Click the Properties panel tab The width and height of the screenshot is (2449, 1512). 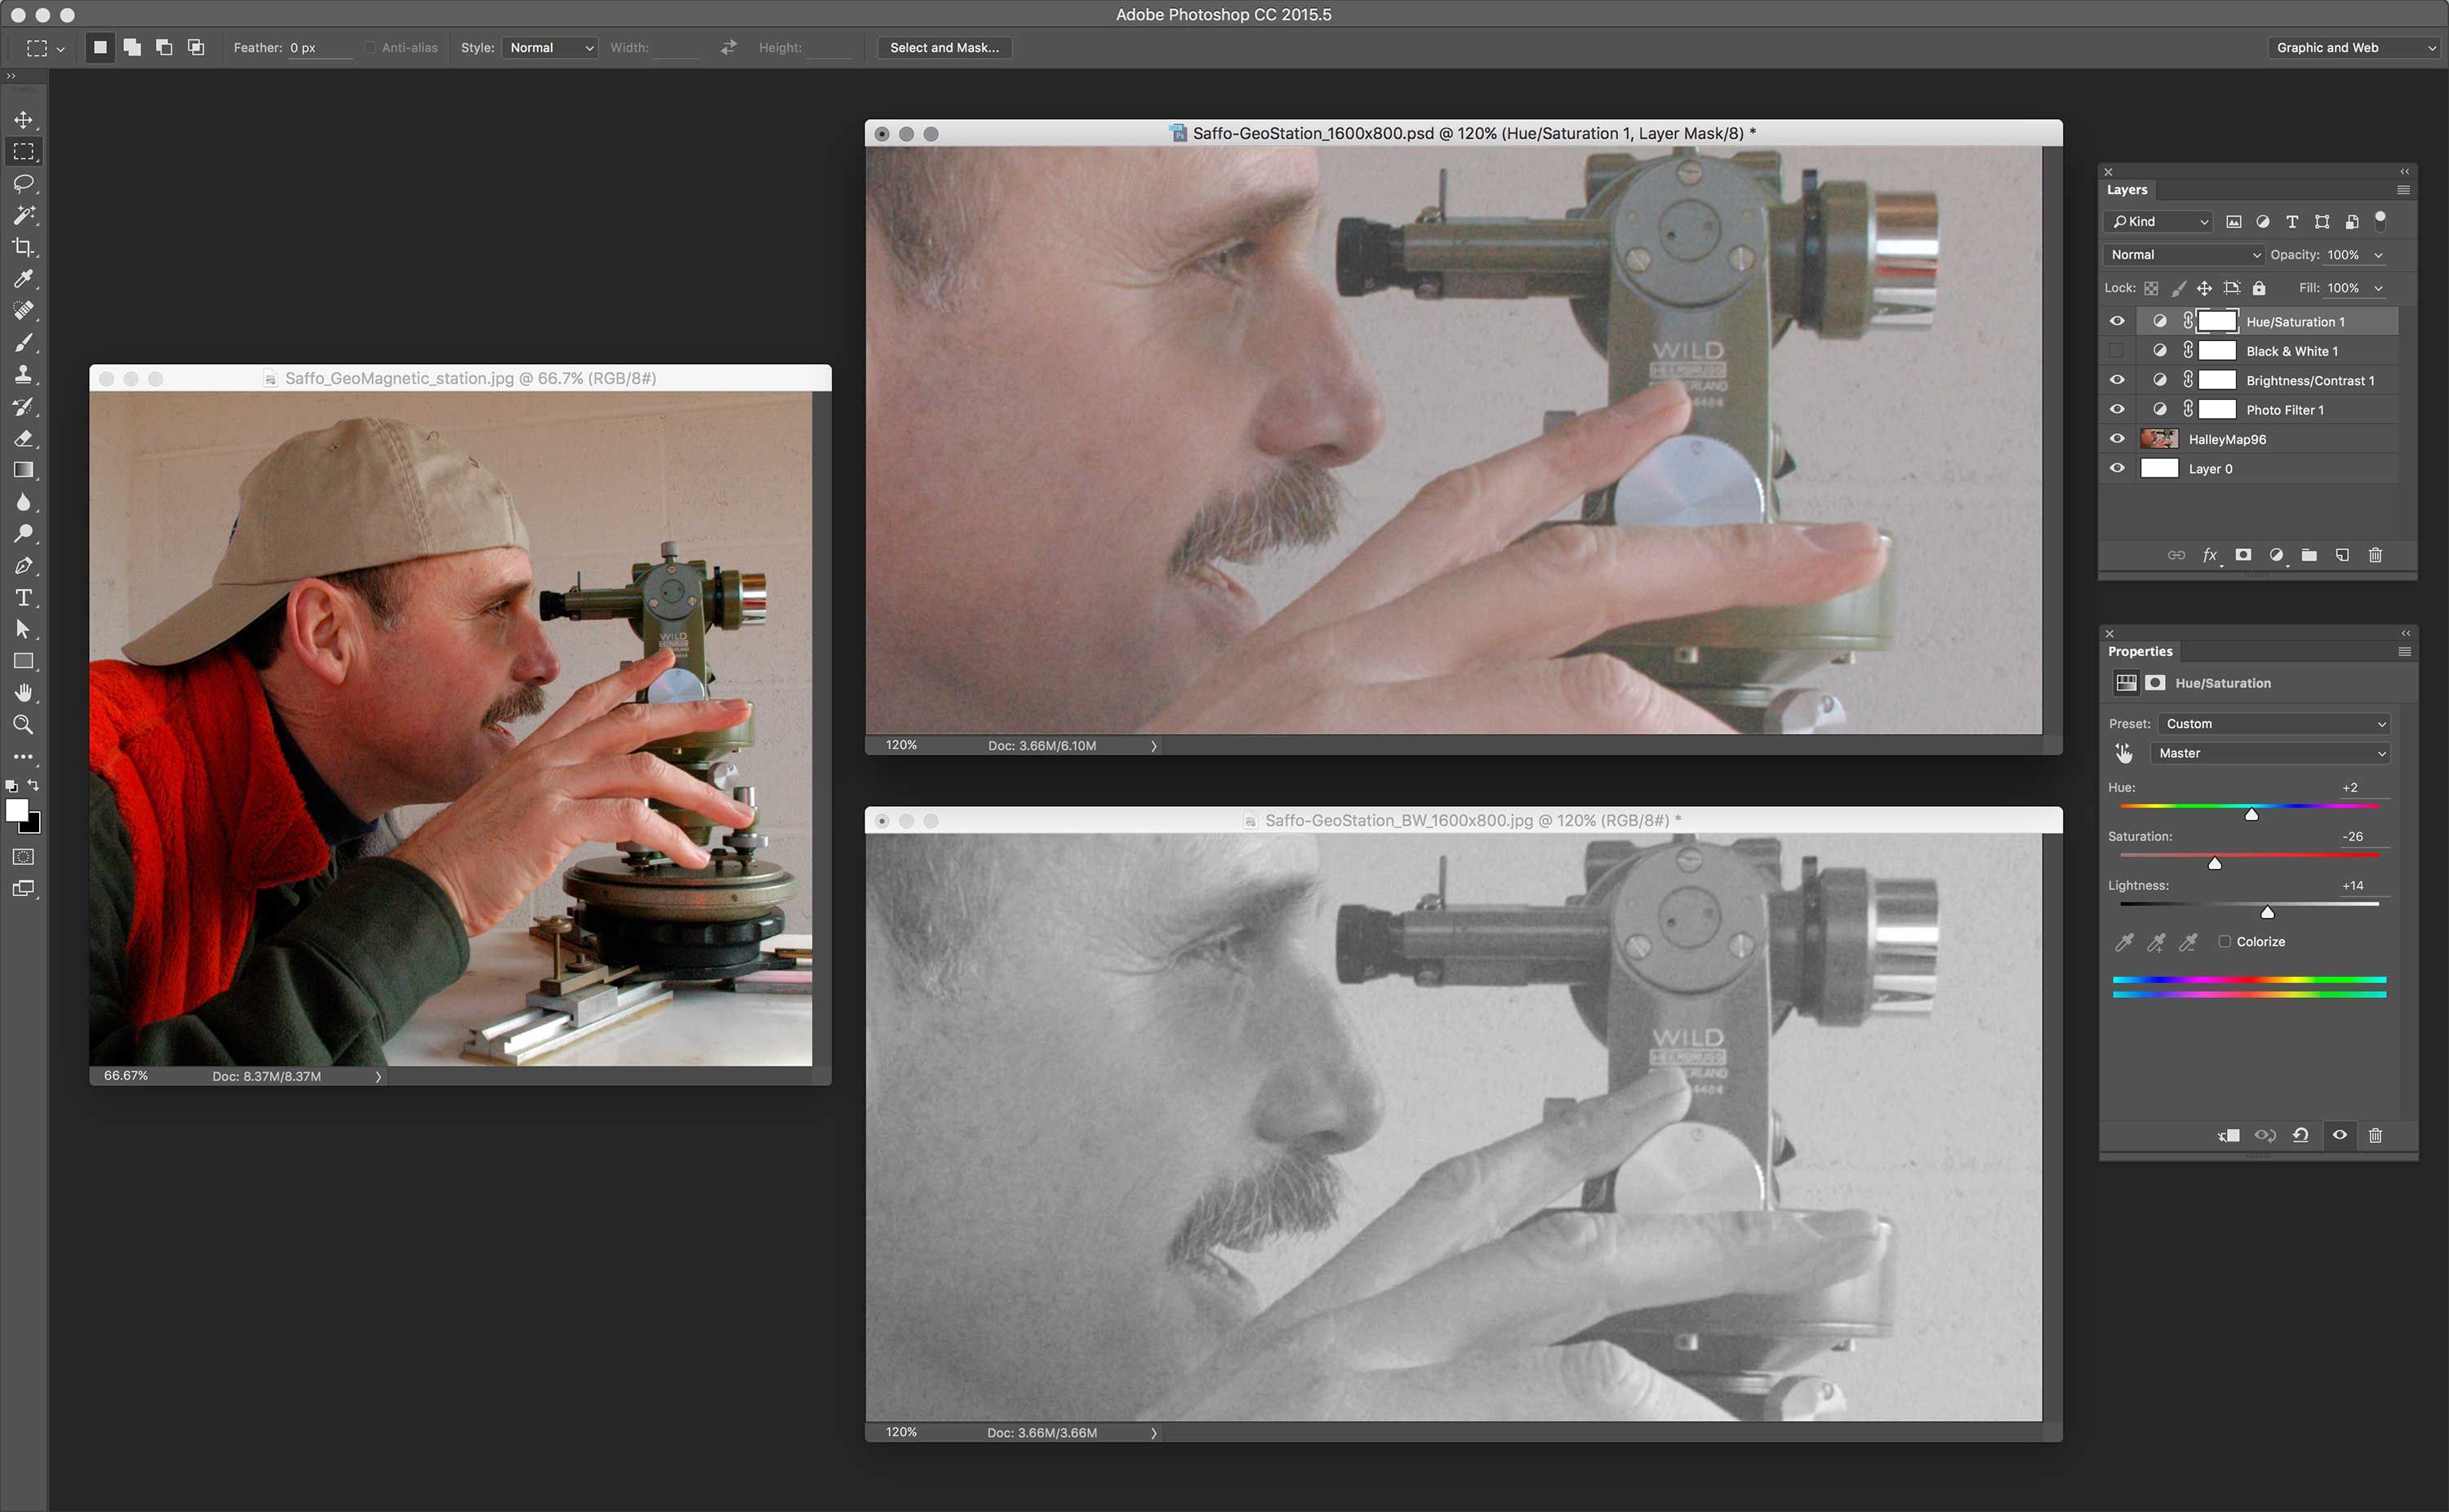(x=2140, y=651)
